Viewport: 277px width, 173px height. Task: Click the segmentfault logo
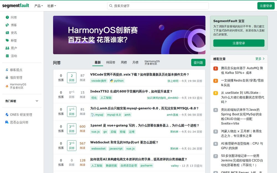[16, 6]
